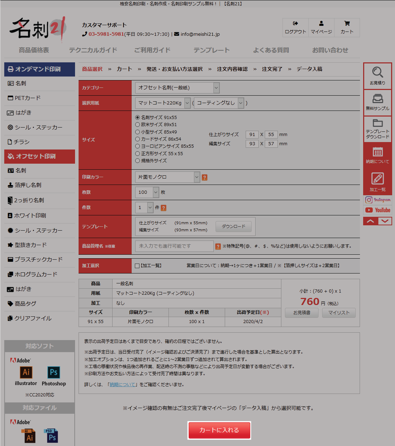The height and width of the screenshot is (446, 395).
Task: Follow the 納期について link
Action: (122, 385)
